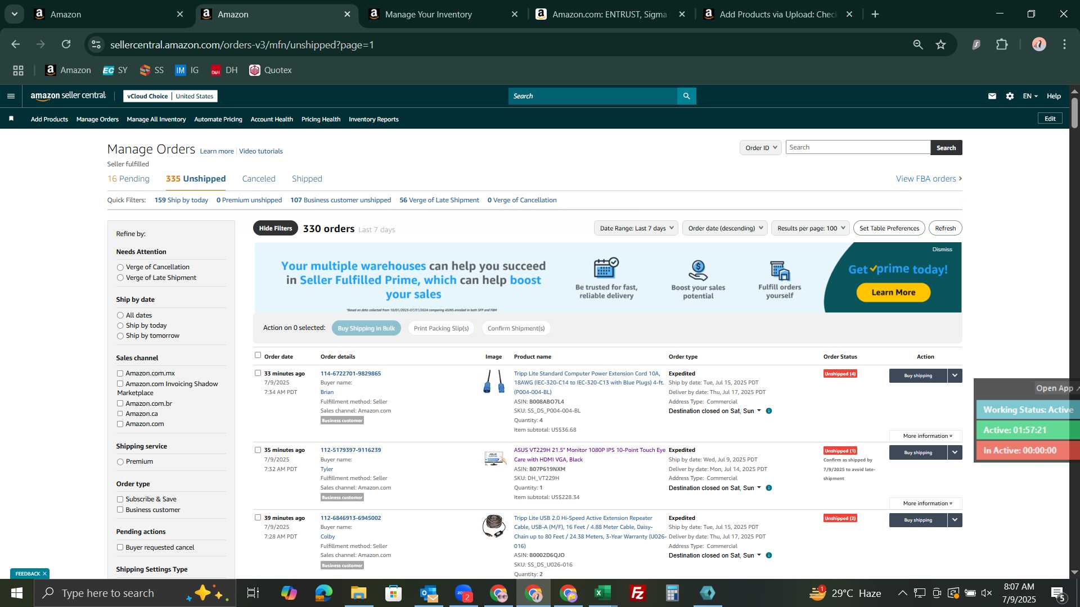1080x607 pixels.
Task: Open the Amazon bookmark in bookmarks bar
Action: (68, 70)
